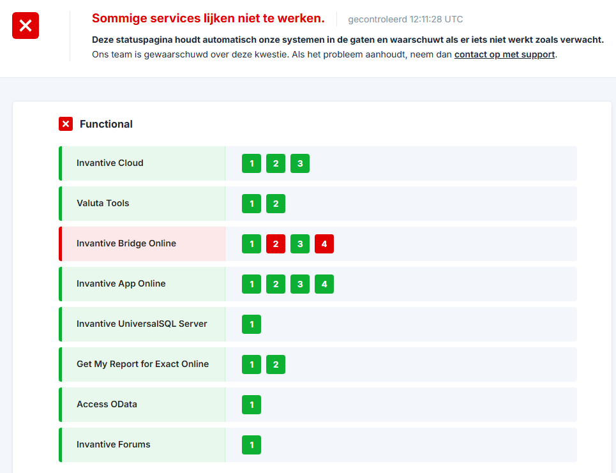Viewport: 616px width, 473px height.
Task: Click check 1 of Invantive Forums
Action: click(252, 445)
